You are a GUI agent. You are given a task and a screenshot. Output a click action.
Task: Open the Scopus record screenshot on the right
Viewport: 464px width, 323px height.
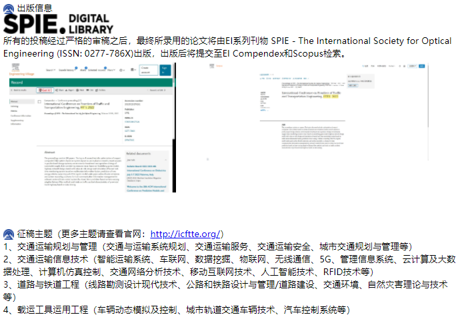pyautogui.click(x=318, y=112)
